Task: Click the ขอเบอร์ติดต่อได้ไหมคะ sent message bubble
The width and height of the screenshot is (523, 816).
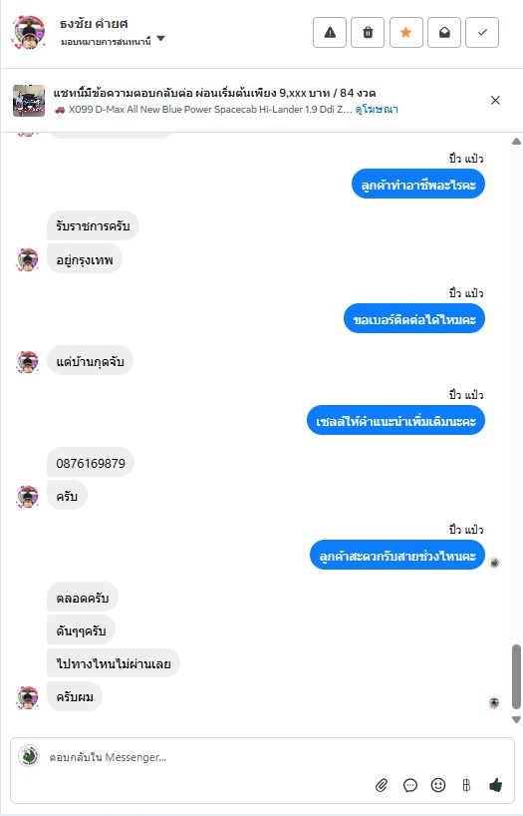Action: pos(414,318)
